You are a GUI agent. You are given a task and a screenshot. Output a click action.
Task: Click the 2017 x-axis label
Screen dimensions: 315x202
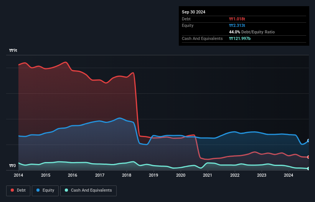(x=100, y=175)
